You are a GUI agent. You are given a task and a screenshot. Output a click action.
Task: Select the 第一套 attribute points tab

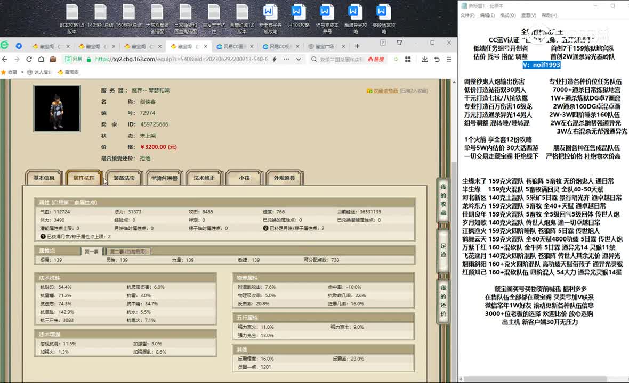92,251
